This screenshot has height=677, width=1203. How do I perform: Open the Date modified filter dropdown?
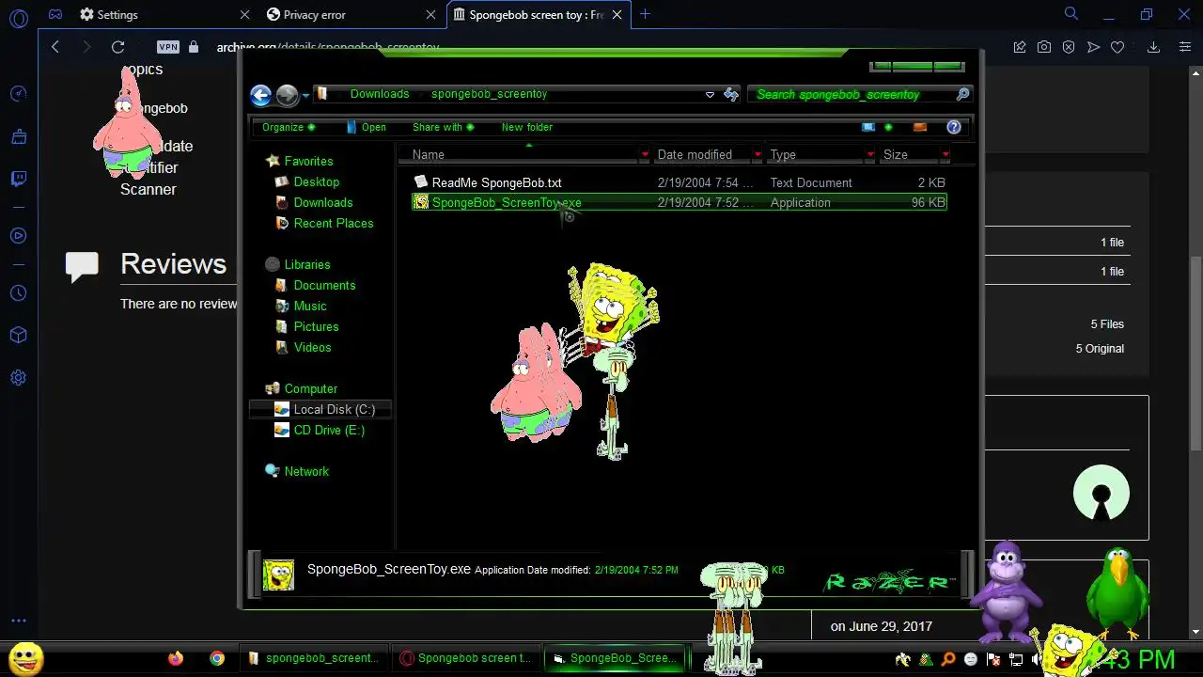tap(758, 154)
